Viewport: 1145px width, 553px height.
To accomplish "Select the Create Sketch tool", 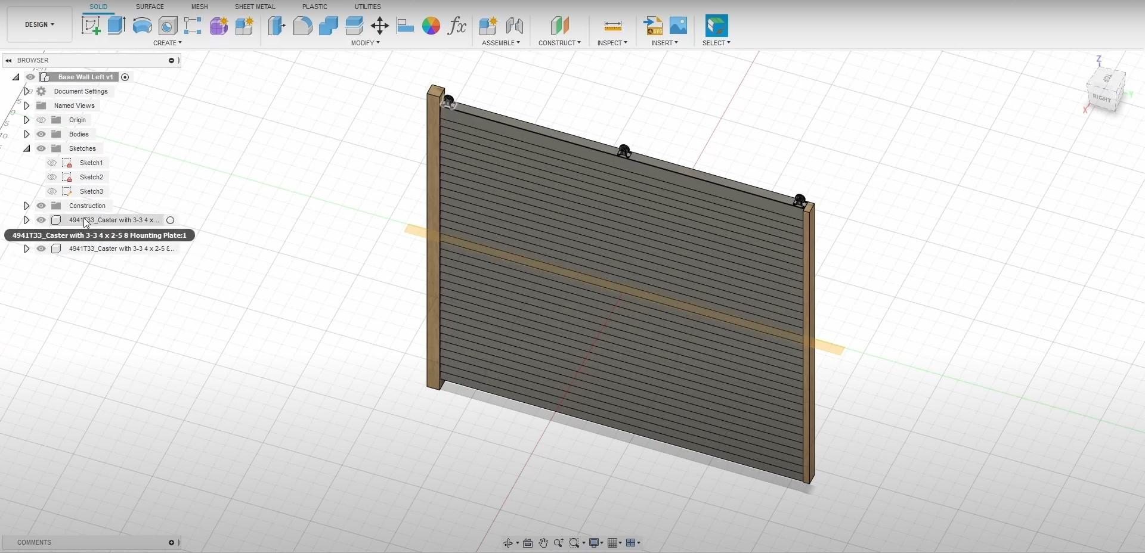I will click(91, 26).
